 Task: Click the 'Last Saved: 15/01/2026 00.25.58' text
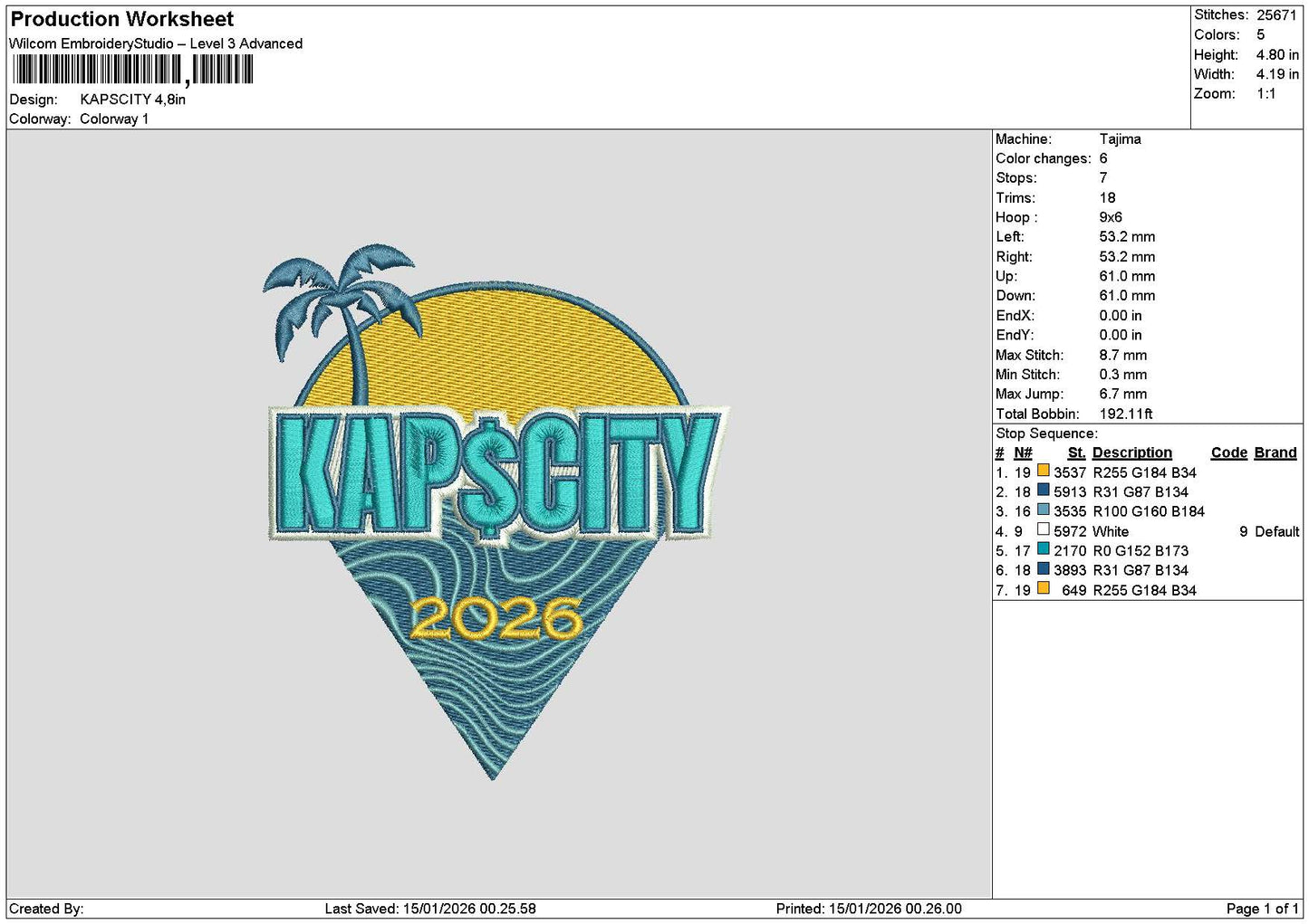pos(430,909)
